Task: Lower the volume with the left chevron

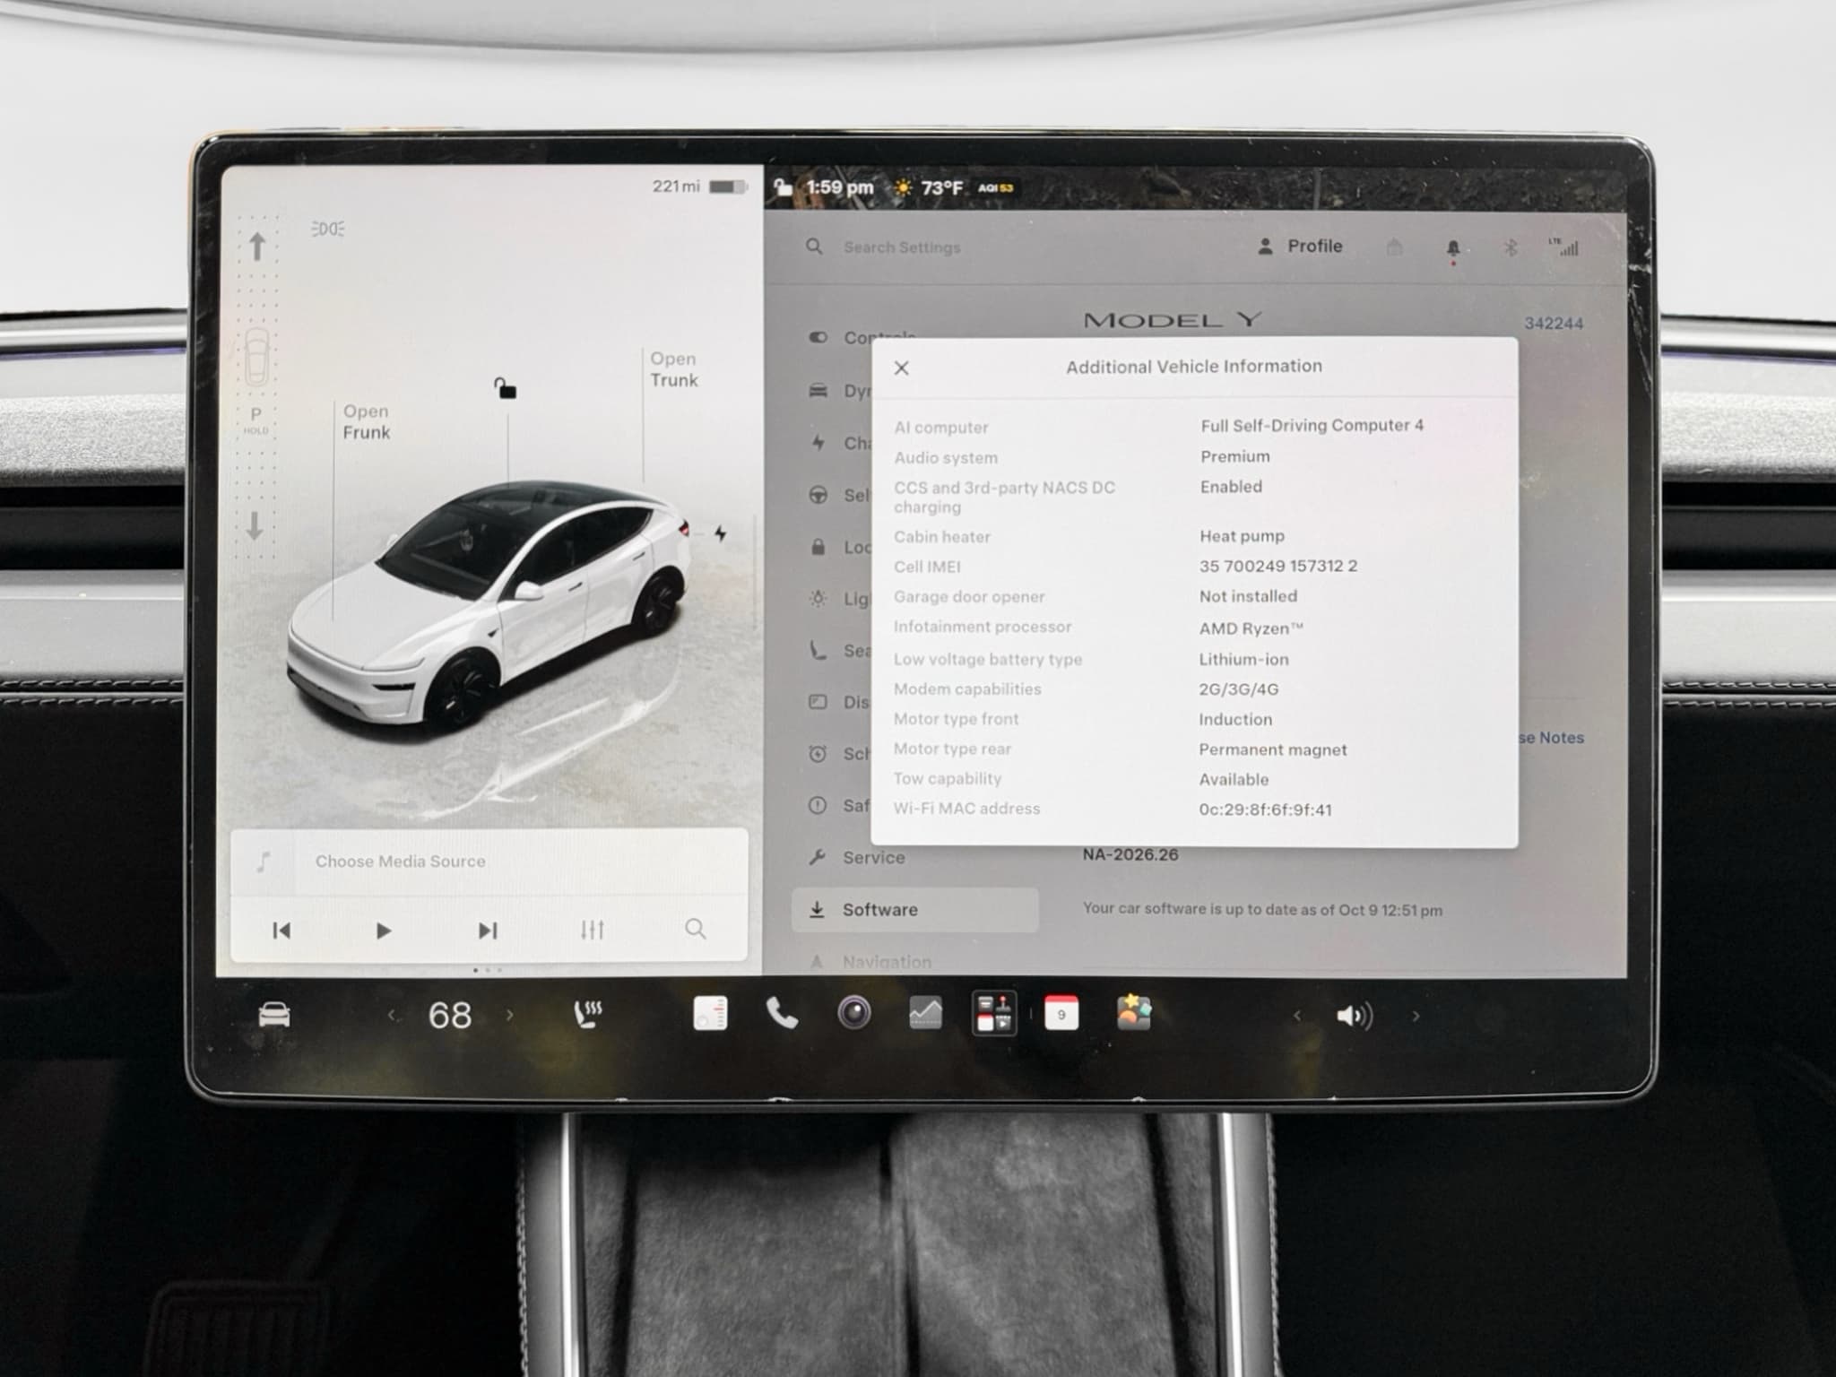Action: [1296, 1016]
